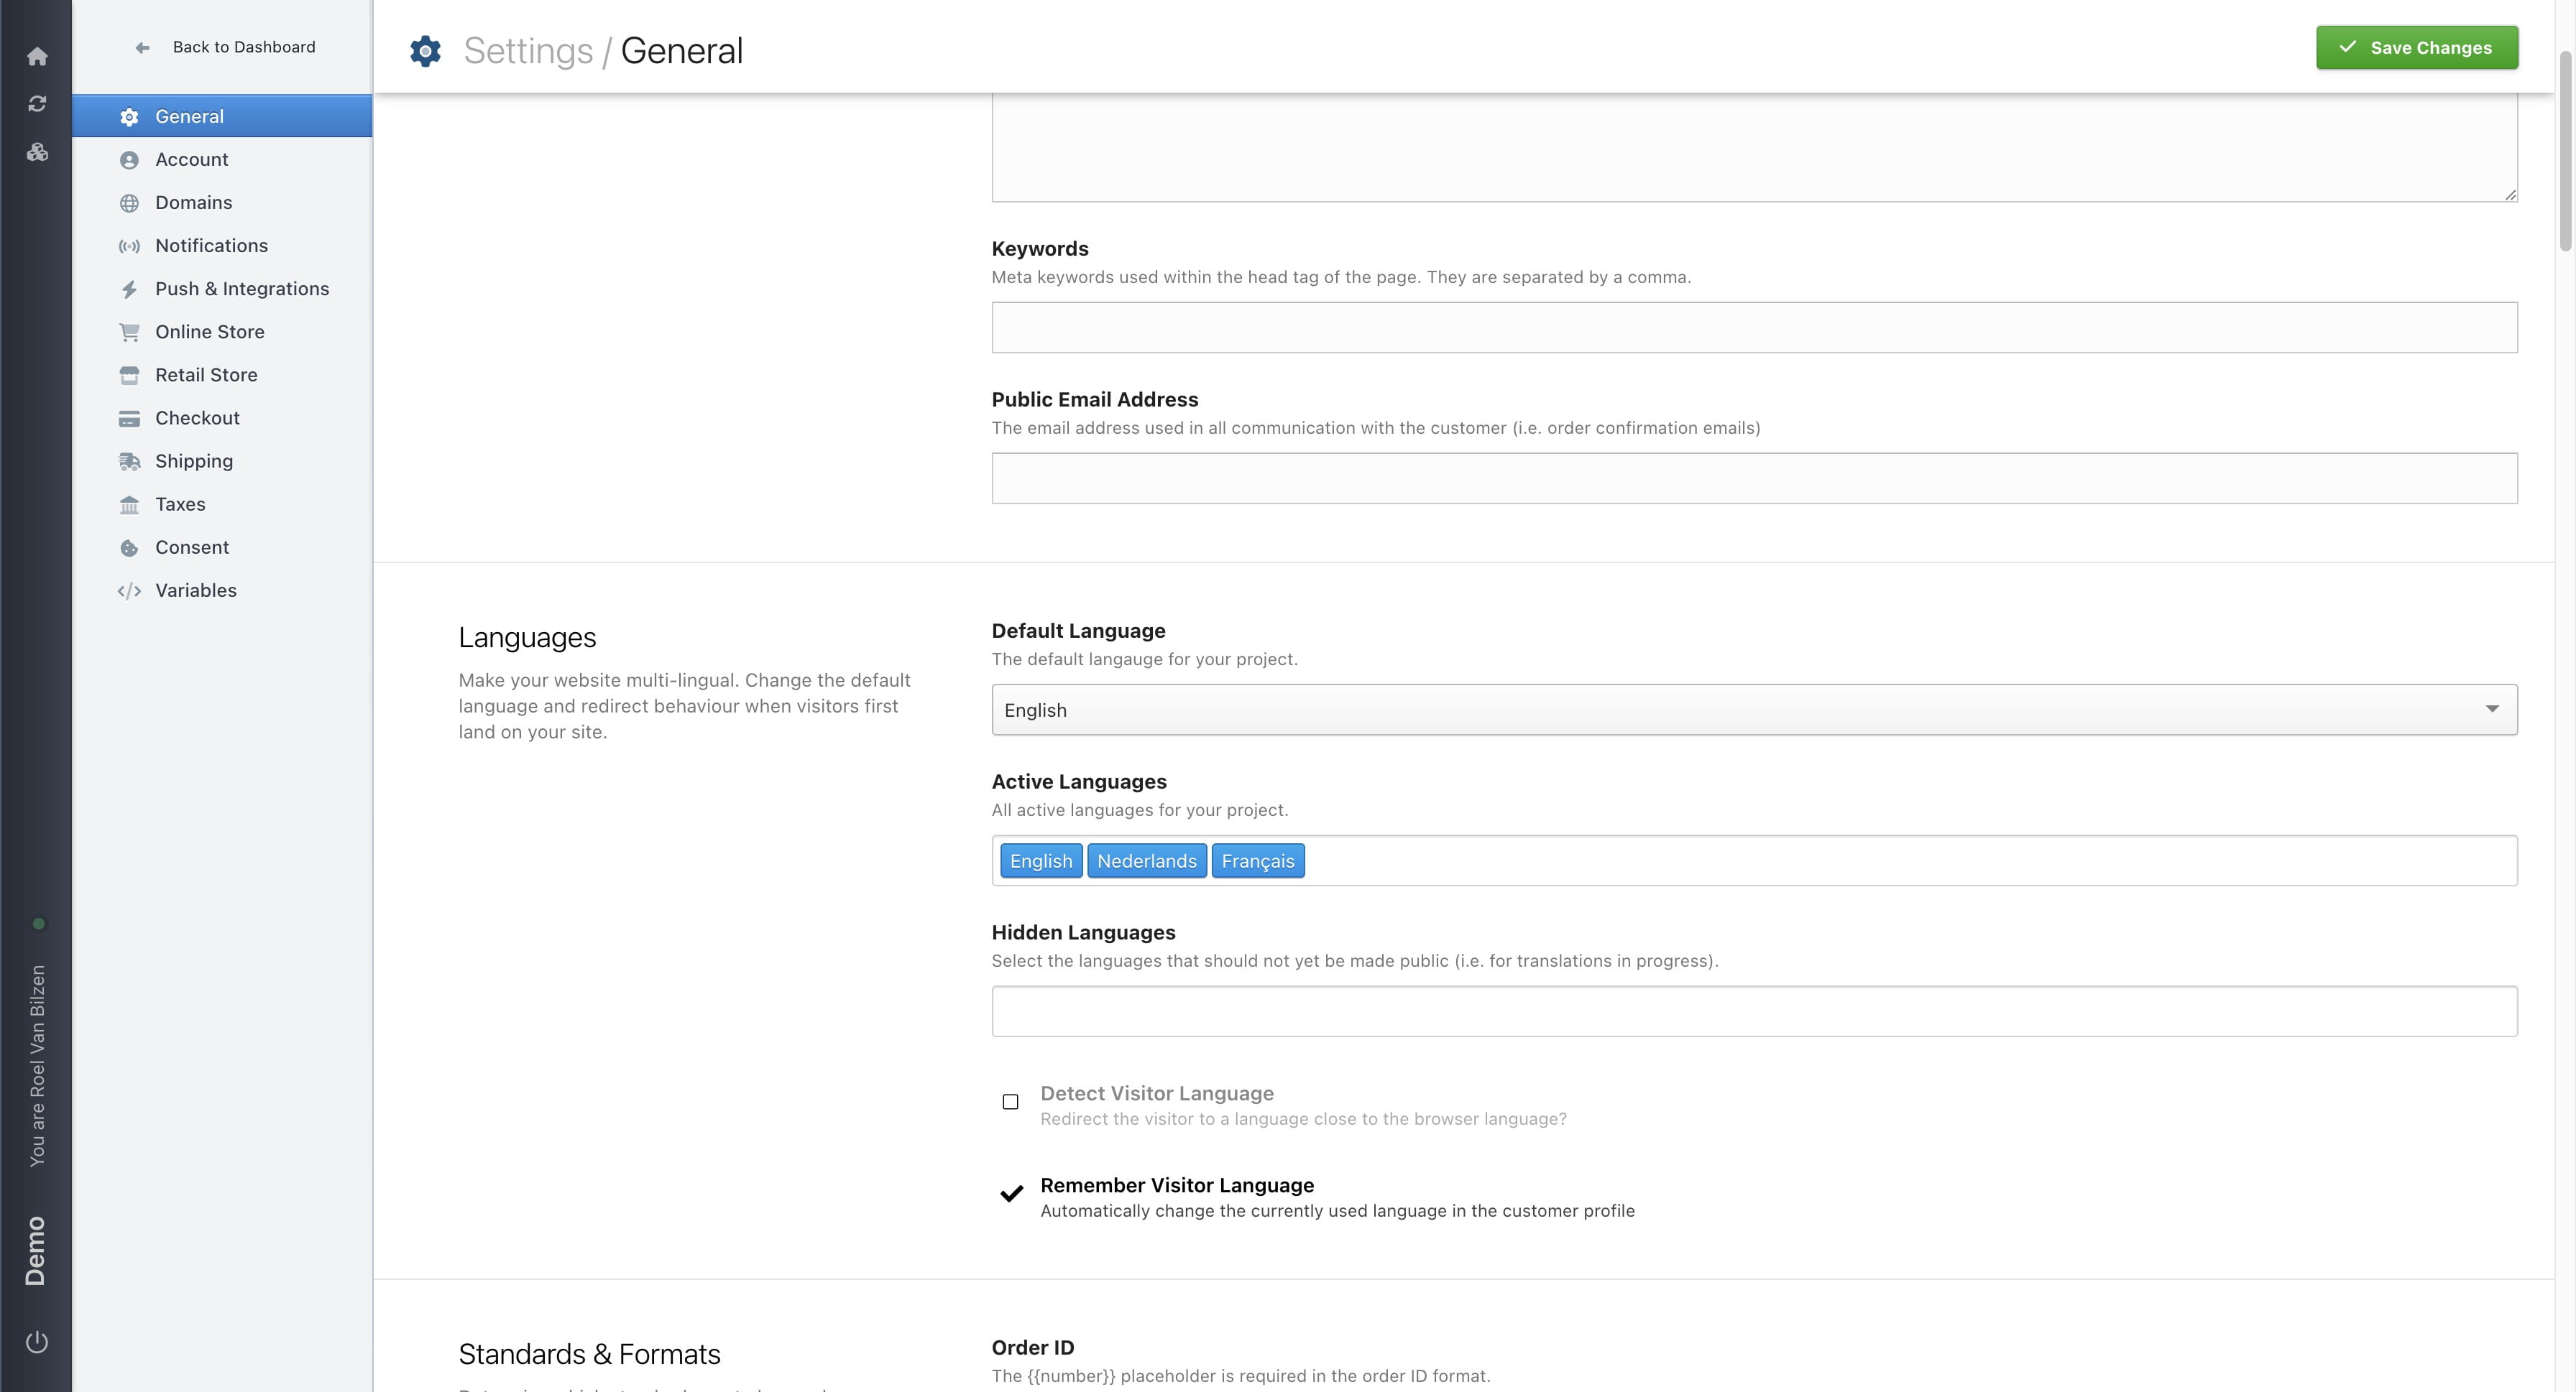The height and width of the screenshot is (1392, 2576).
Task: Click the power logout icon
Action: coord(37,1341)
